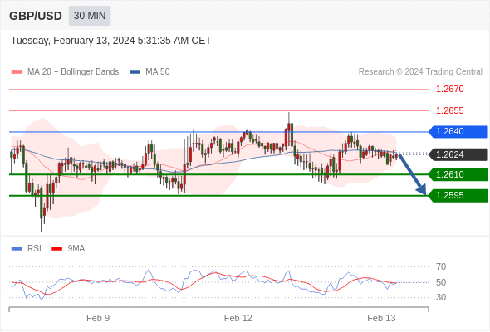
Task: Click the Research © 2024 Trading Central text
Action: point(420,72)
